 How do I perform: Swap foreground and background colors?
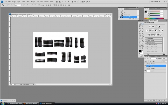coord(143,50)
